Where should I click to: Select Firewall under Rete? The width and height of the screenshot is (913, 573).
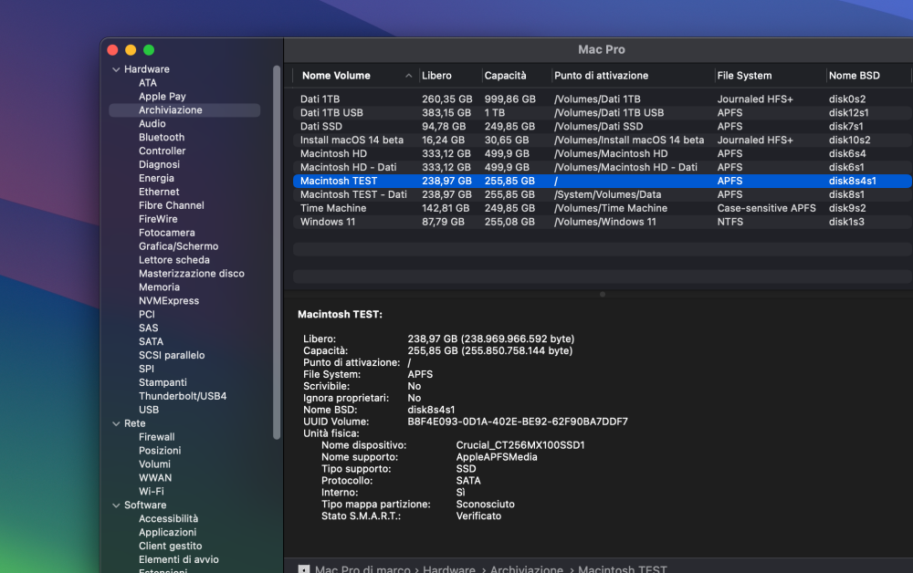click(x=157, y=437)
